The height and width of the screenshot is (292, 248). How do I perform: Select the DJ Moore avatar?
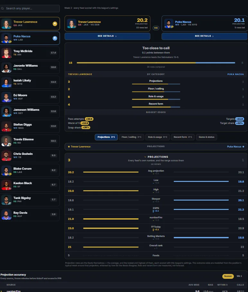[6, 97]
